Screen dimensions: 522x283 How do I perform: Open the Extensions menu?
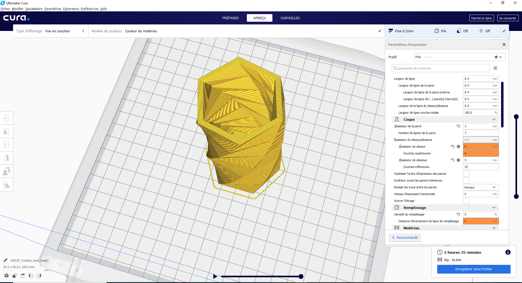tap(71, 9)
